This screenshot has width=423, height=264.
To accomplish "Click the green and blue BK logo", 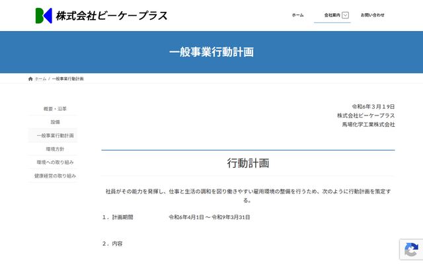I will pos(44,16).
